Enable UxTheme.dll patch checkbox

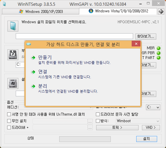[9, 114]
